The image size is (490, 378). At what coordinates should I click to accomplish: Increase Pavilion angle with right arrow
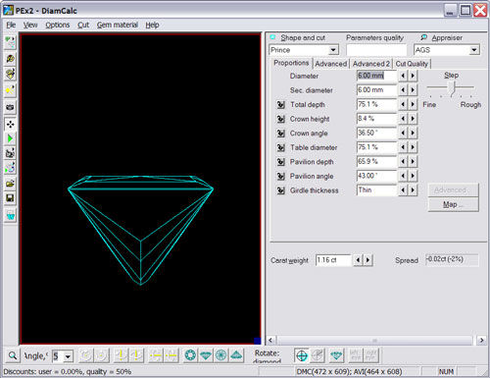(413, 176)
